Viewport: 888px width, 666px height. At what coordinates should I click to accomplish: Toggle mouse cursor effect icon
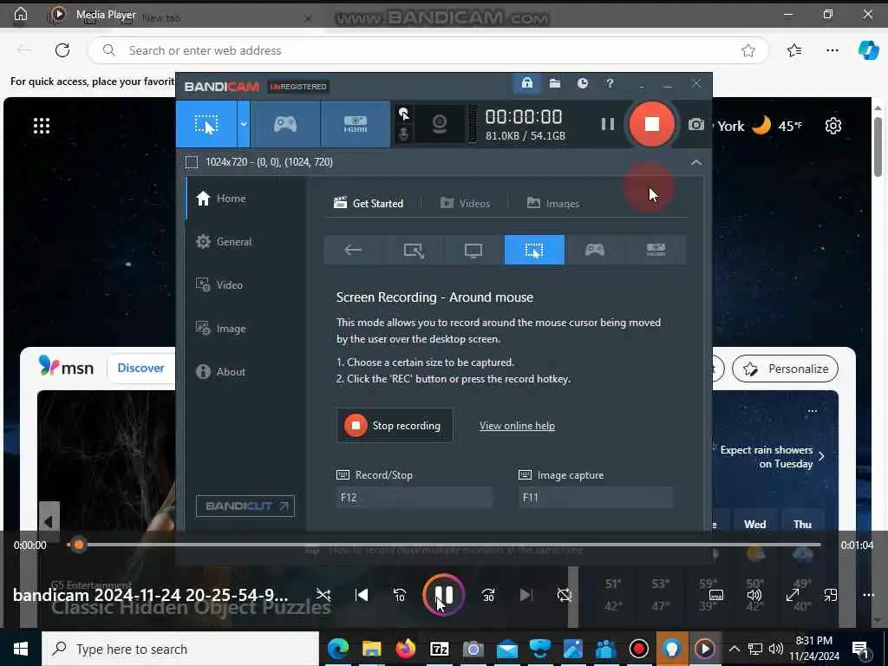tap(403, 114)
